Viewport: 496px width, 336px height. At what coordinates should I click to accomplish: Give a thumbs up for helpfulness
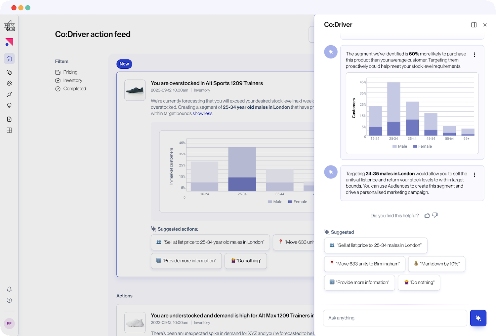[x=427, y=215]
